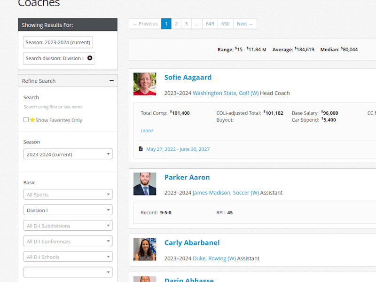Open the Season dropdown

pyautogui.click(x=68, y=154)
